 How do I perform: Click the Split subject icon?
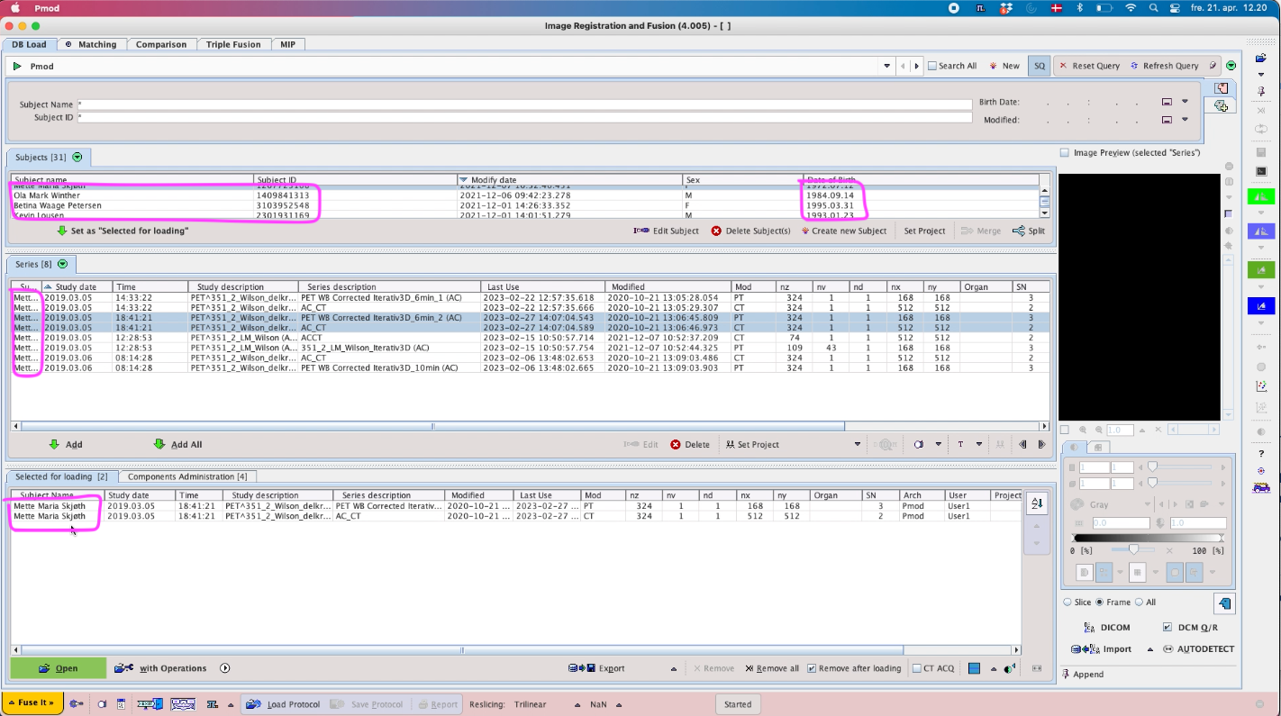point(1018,231)
